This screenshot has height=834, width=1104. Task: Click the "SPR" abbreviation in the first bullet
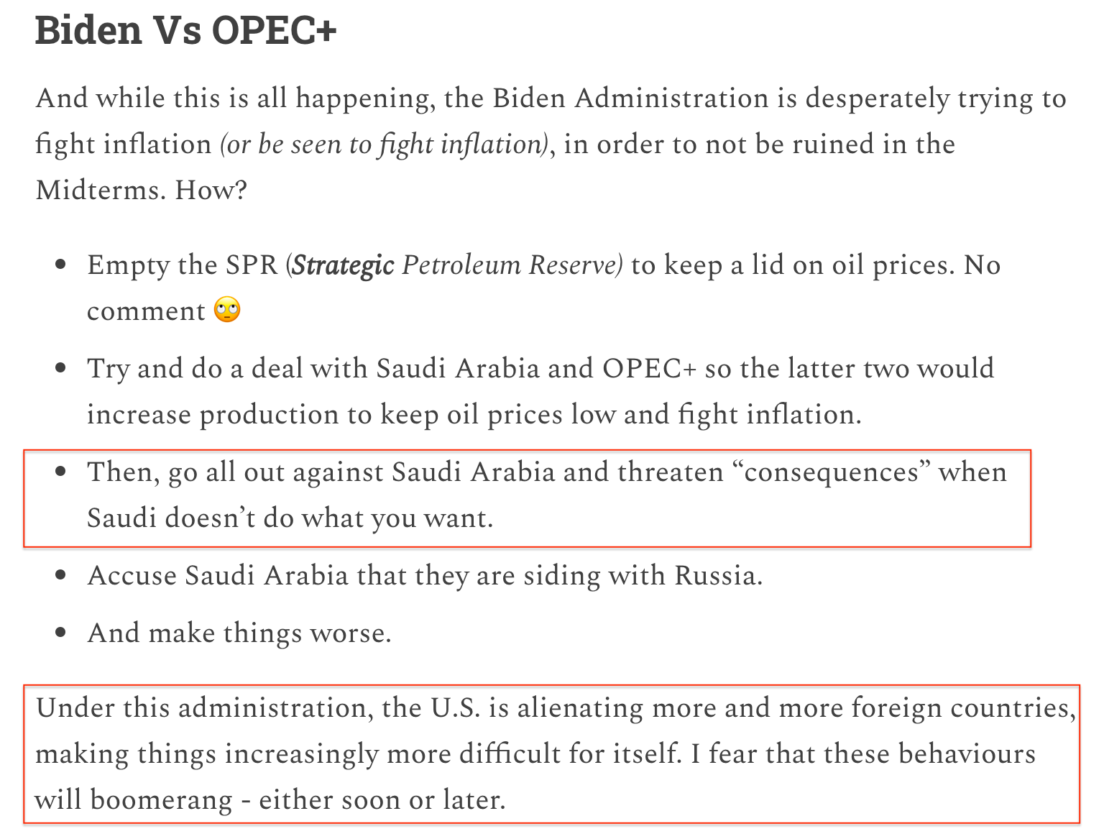(x=252, y=265)
